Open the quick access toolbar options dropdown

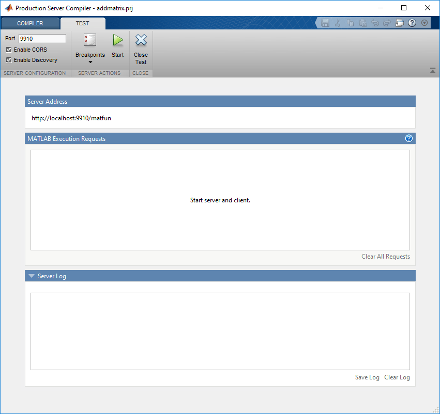[x=424, y=23]
